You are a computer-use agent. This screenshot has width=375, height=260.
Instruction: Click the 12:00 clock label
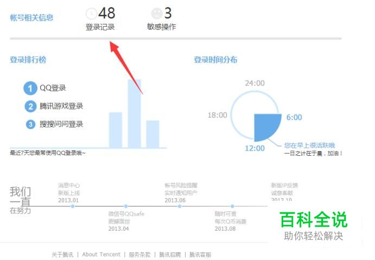[x=255, y=148]
